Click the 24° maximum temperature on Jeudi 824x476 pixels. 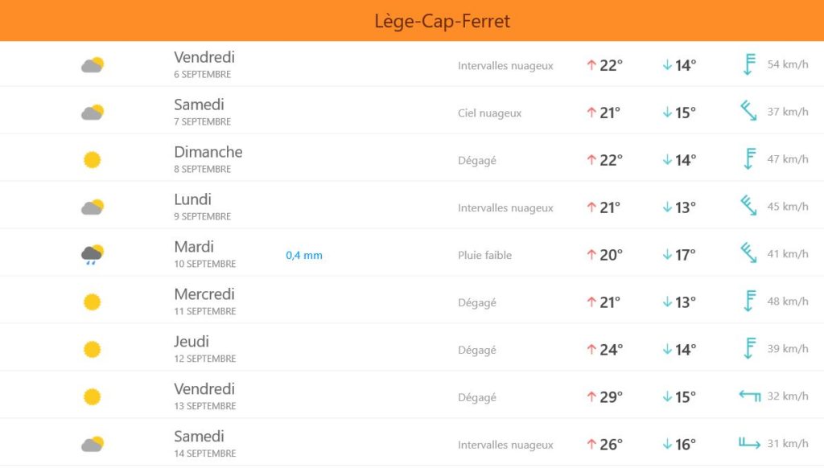[612, 350]
